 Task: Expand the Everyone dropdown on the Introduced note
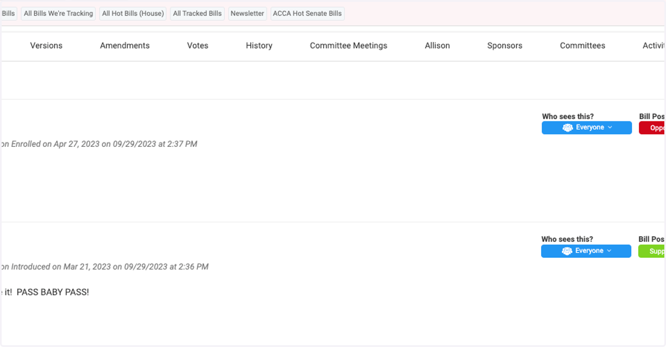point(586,251)
